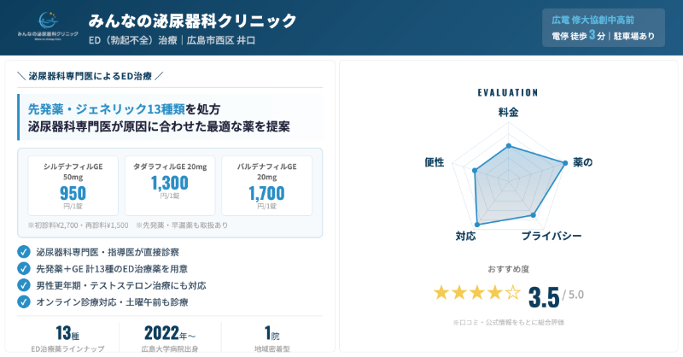This screenshot has height=357, width=683.
Task: Select the タダラフィルGE 20mg price card
Action: pos(170,185)
